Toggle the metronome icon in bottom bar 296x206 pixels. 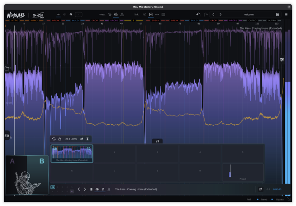[x=109, y=189]
